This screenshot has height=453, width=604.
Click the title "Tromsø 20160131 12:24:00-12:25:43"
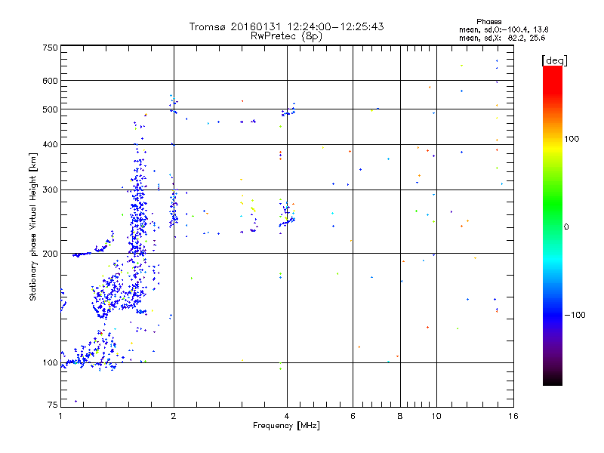pyautogui.click(x=286, y=26)
